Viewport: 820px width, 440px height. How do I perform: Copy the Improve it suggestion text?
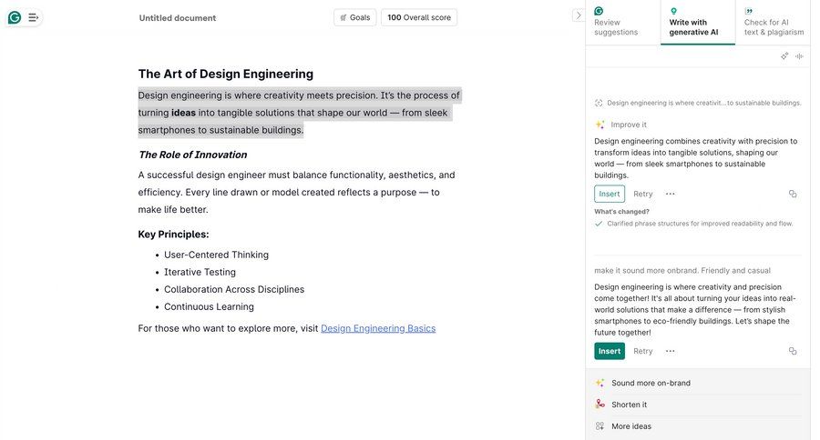tap(793, 194)
